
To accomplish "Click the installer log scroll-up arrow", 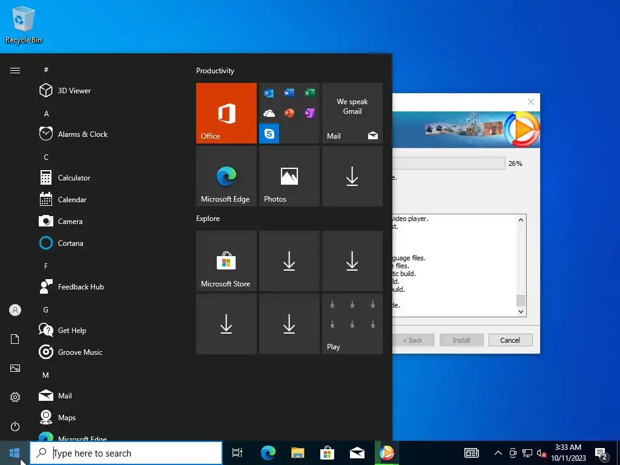I will tap(521, 220).
